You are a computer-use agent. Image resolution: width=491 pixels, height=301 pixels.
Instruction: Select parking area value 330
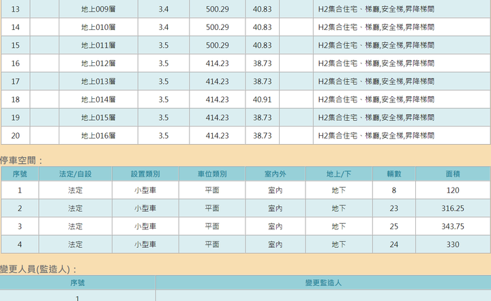tap(453, 244)
